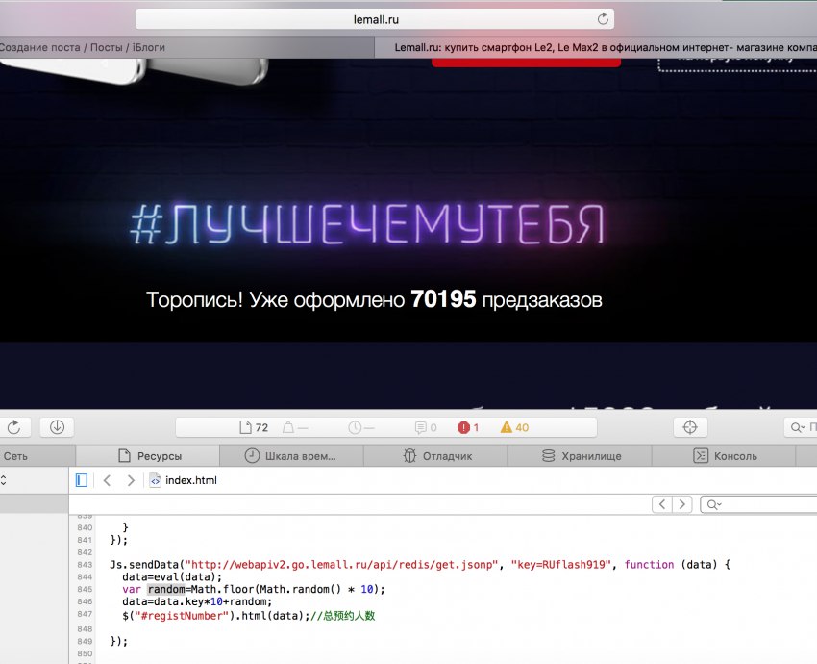Screen dimensions: 817x664
Task: Click the index.html path label
Action: click(190, 480)
